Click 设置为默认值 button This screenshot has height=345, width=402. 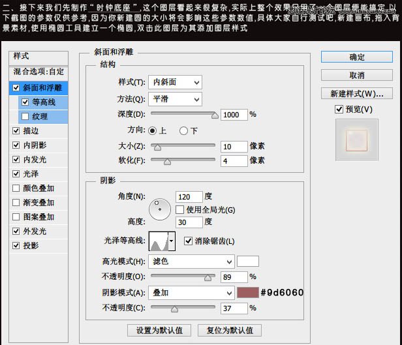tap(159, 331)
